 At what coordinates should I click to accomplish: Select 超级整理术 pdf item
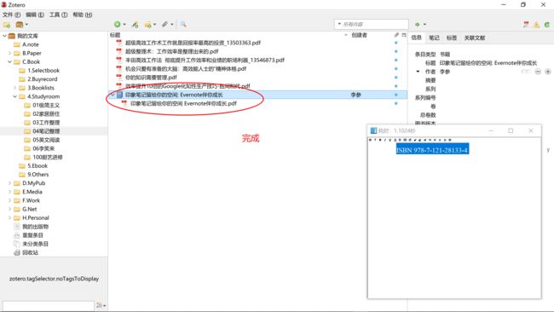coord(171,52)
